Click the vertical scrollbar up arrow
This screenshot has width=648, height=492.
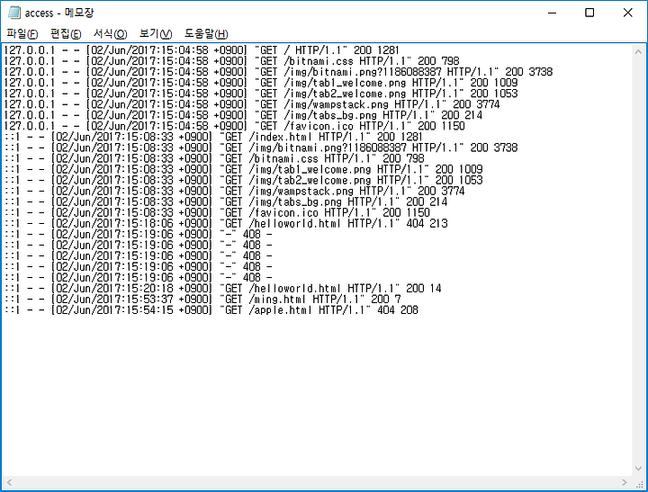638,51
